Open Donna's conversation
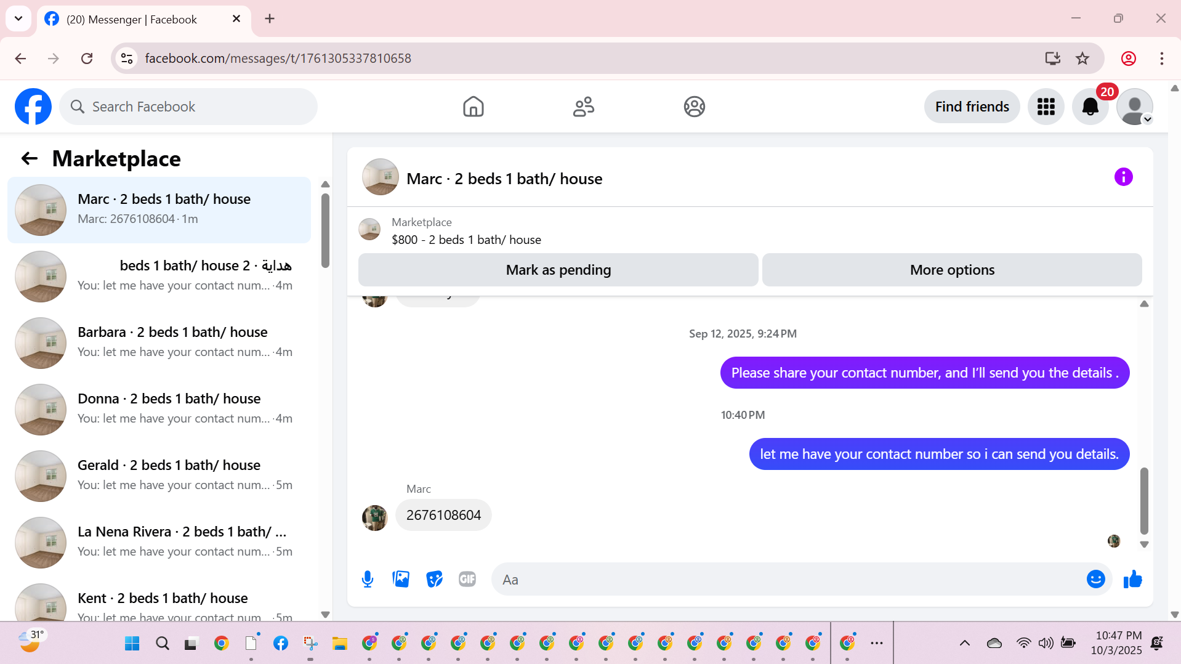 point(159,410)
